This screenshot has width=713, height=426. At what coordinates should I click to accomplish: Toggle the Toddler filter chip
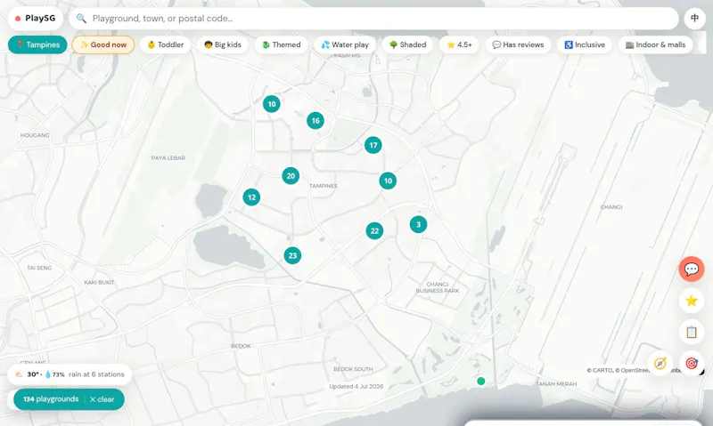[166, 45]
